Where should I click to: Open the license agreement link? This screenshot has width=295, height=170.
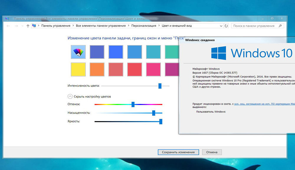pyautogui.click(x=264, y=104)
